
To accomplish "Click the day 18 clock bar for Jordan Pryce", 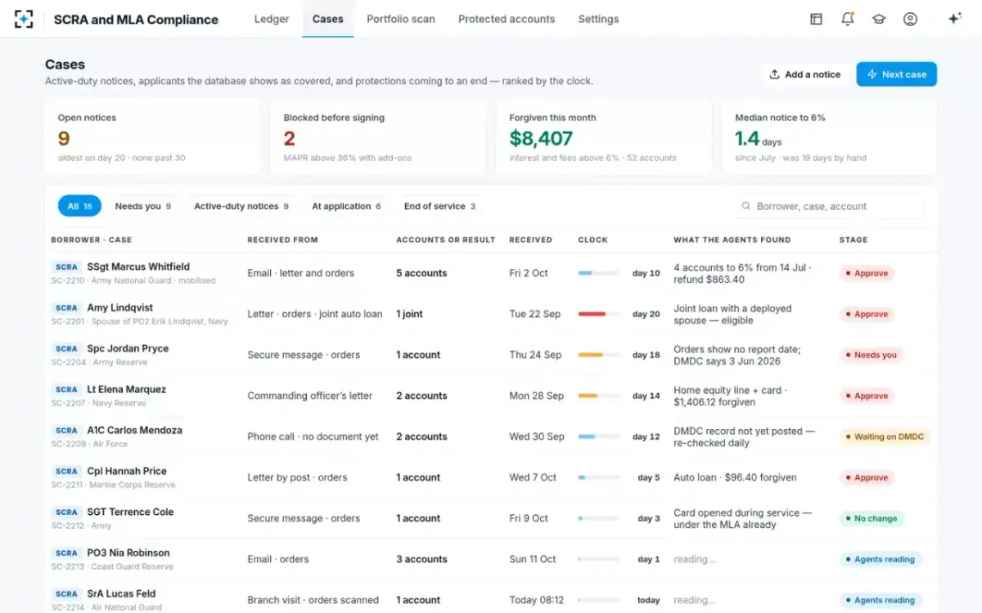I will point(598,355).
